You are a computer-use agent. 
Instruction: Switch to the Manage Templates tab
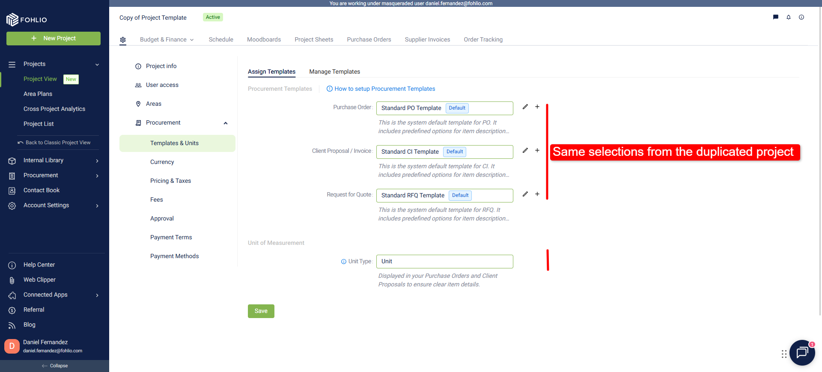click(x=334, y=72)
